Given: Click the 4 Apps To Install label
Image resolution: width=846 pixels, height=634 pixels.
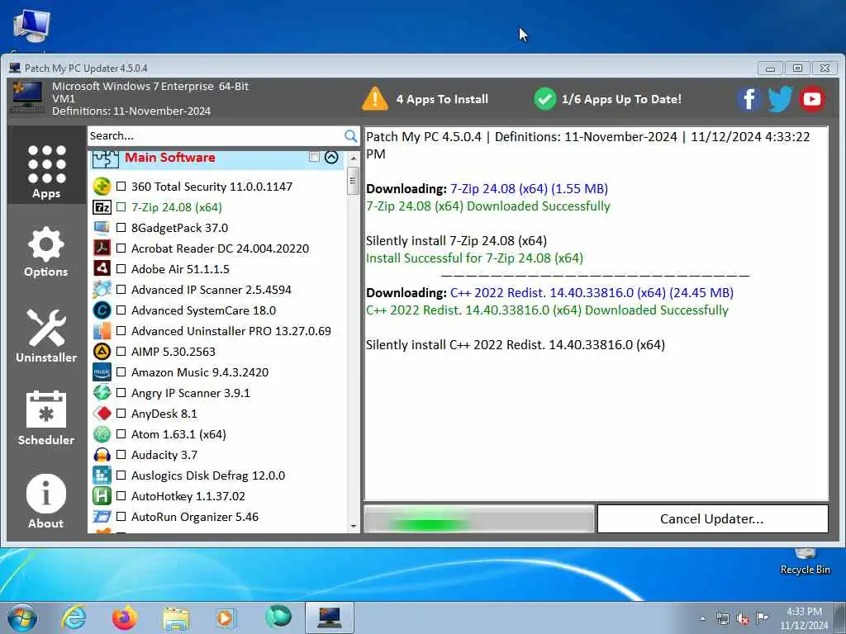Looking at the screenshot, I should (x=442, y=99).
